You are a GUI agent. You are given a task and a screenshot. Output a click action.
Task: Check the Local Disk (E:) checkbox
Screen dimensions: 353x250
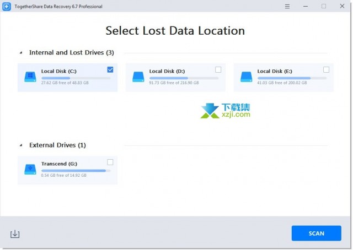[x=326, y=70]
